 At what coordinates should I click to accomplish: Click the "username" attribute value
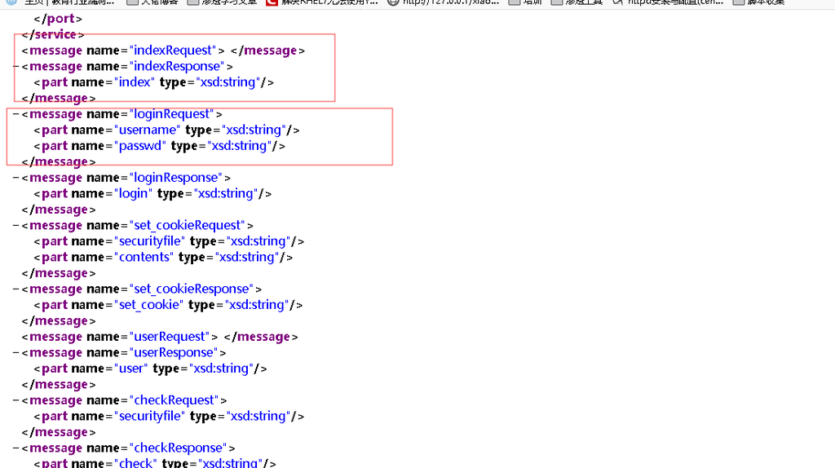pos(147,130)
